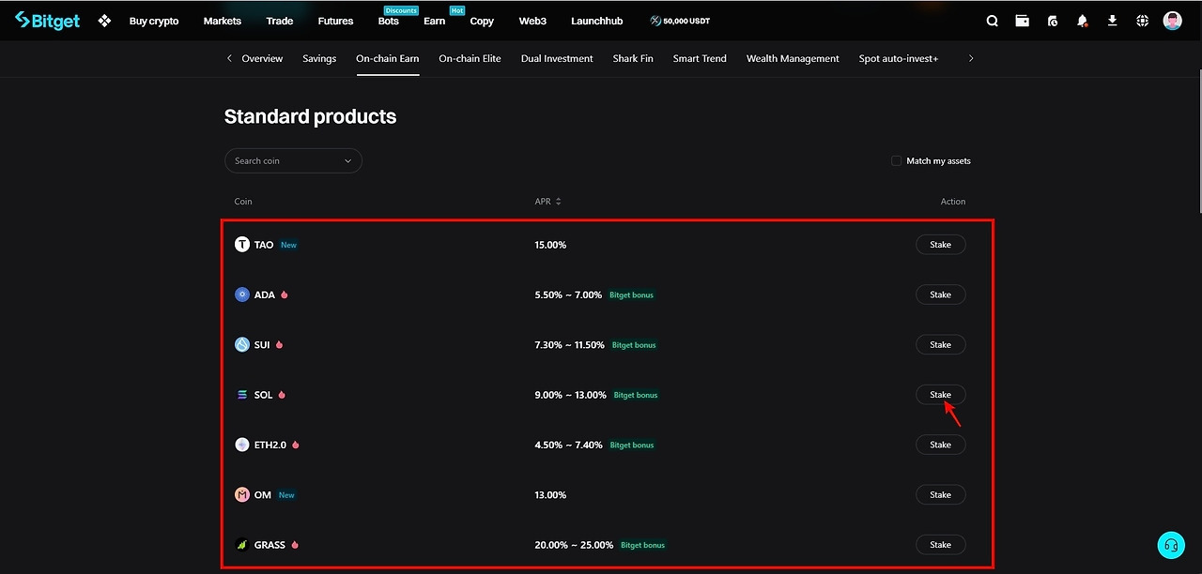Viewport: 1202px width, 574px height.
Task: Click the Coin column header
Action: (x=243, y=202)
